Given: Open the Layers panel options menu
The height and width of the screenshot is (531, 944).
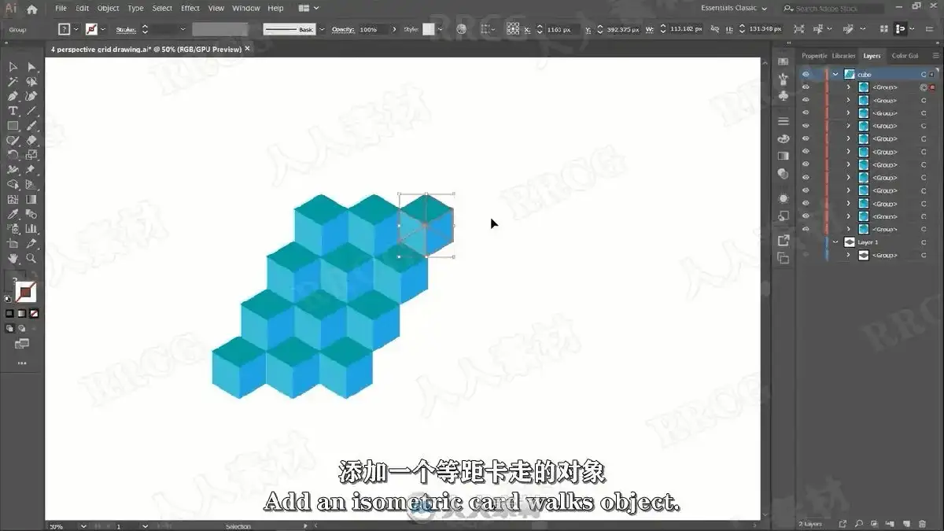Looking at the screenshot, I should tap(935, 56).
